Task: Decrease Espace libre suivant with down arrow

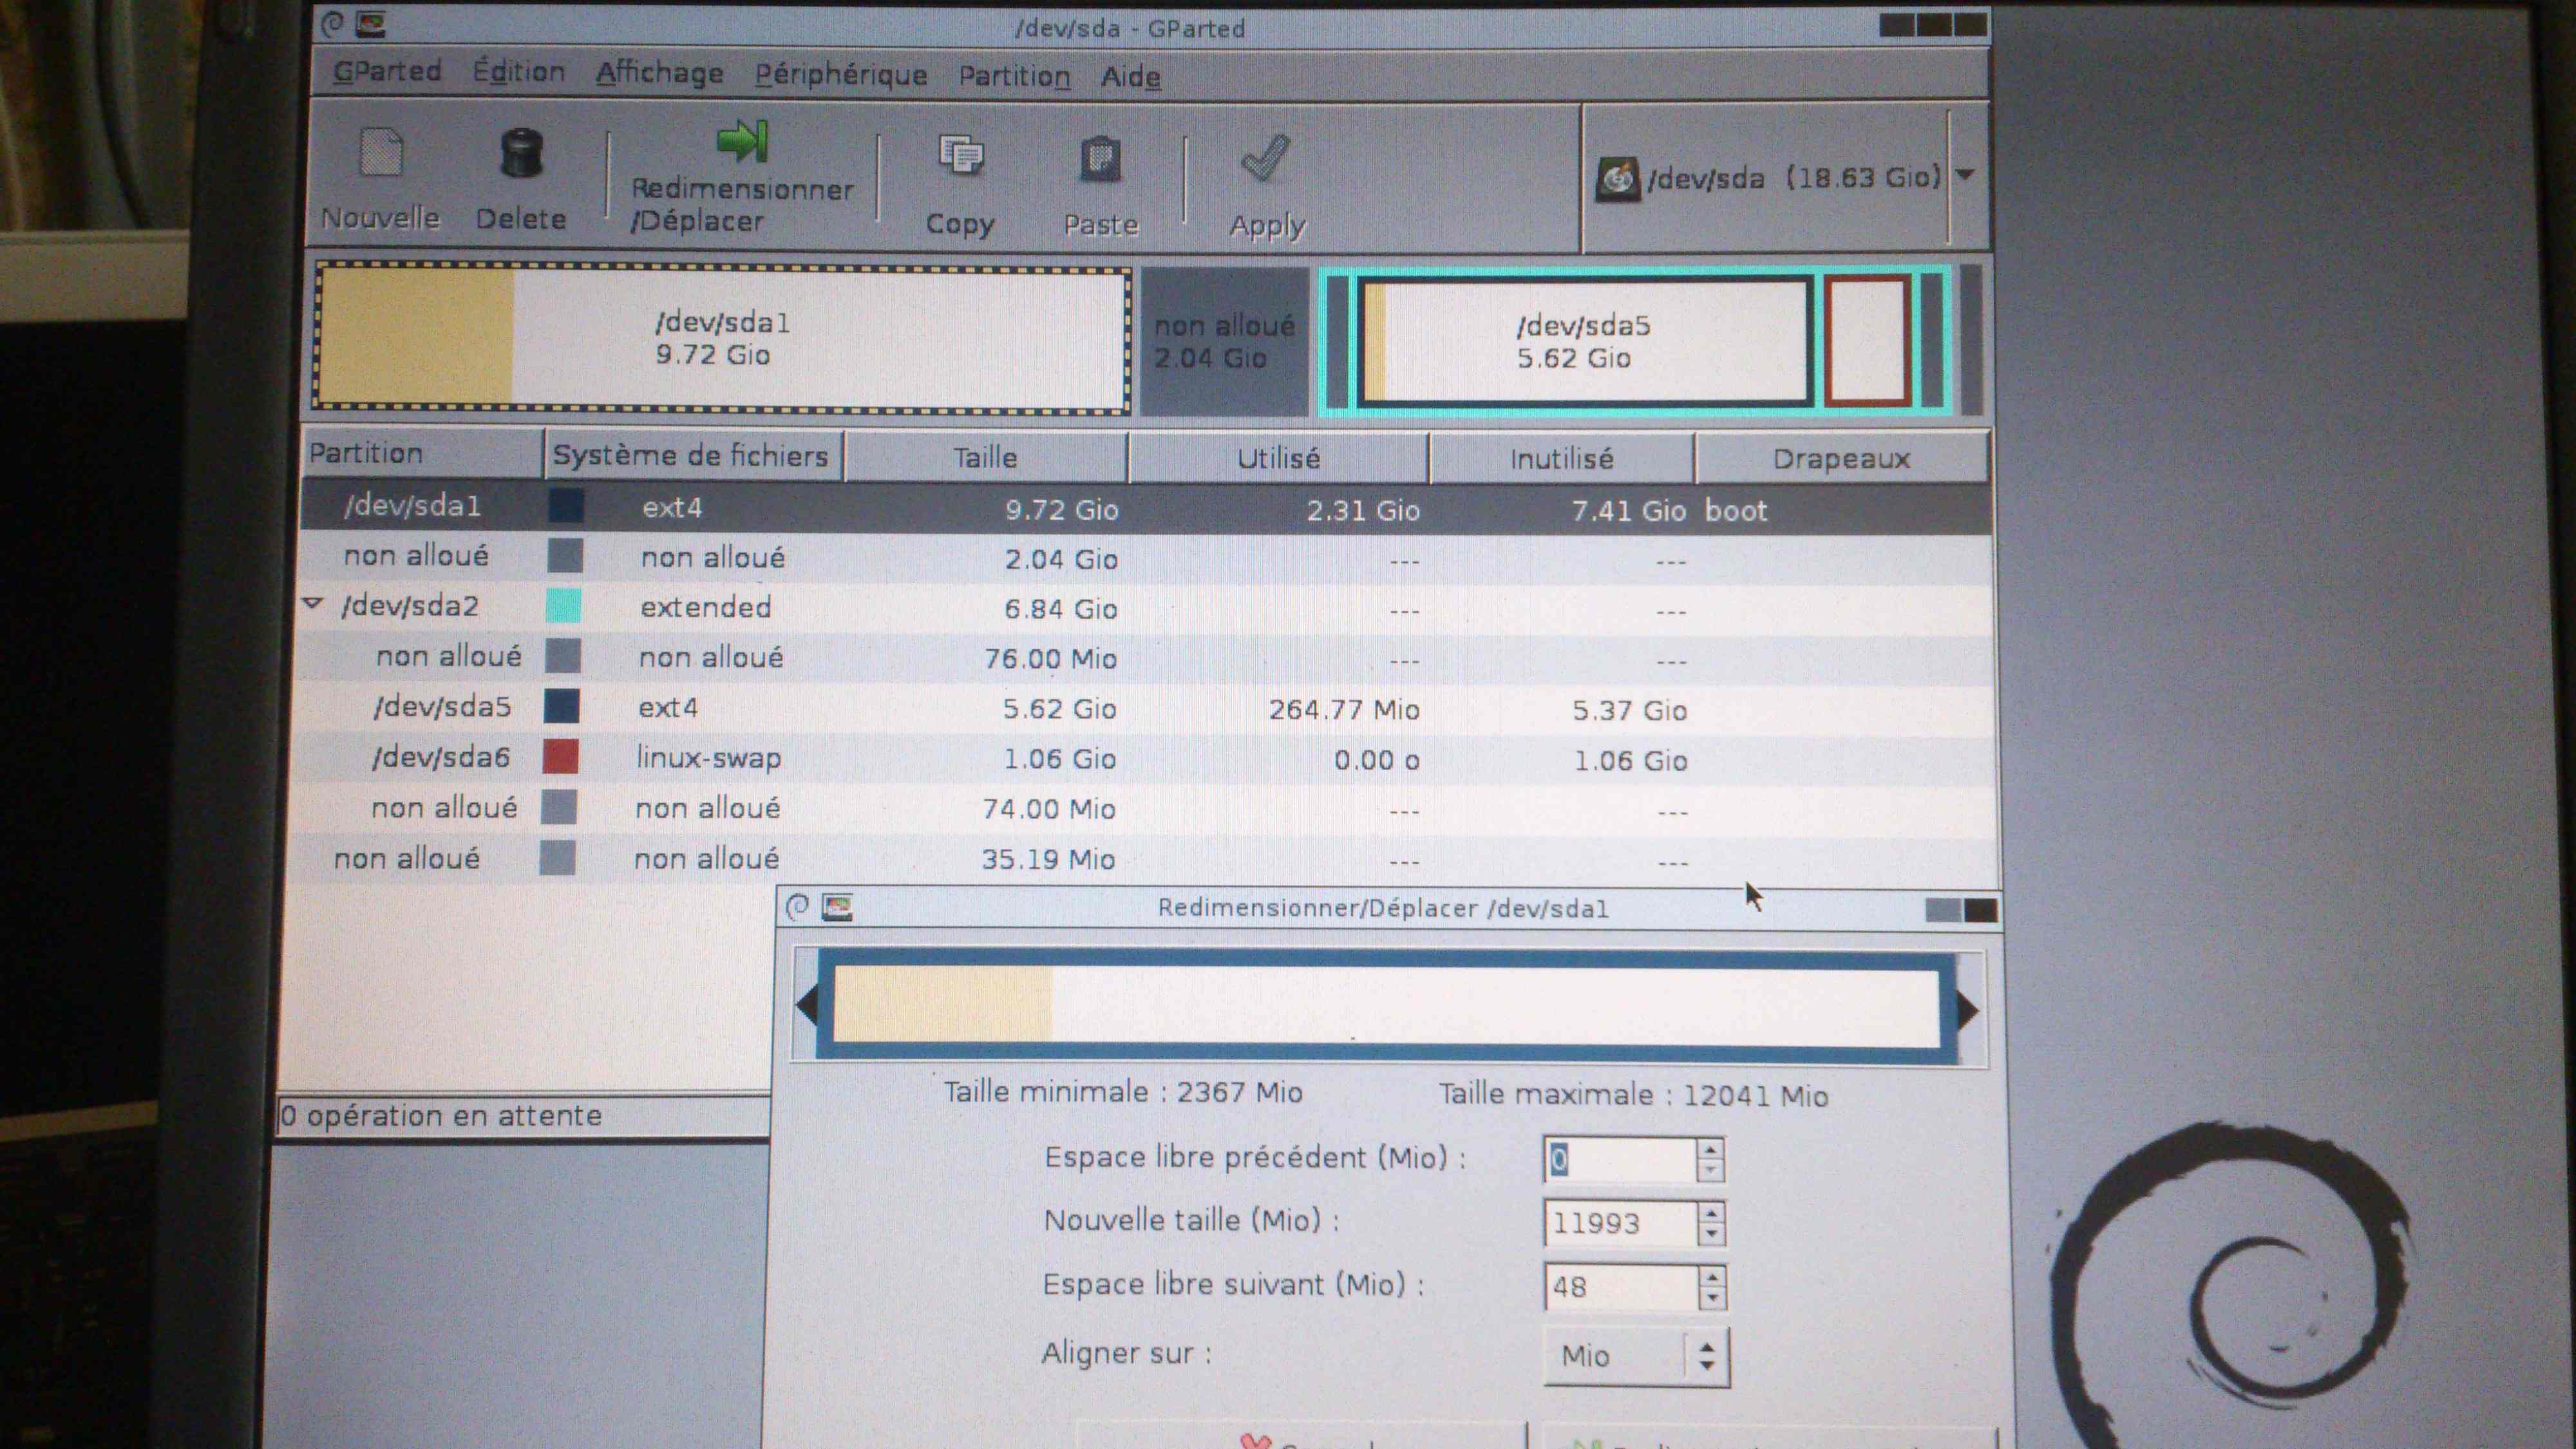Action: [1713, 1299]
